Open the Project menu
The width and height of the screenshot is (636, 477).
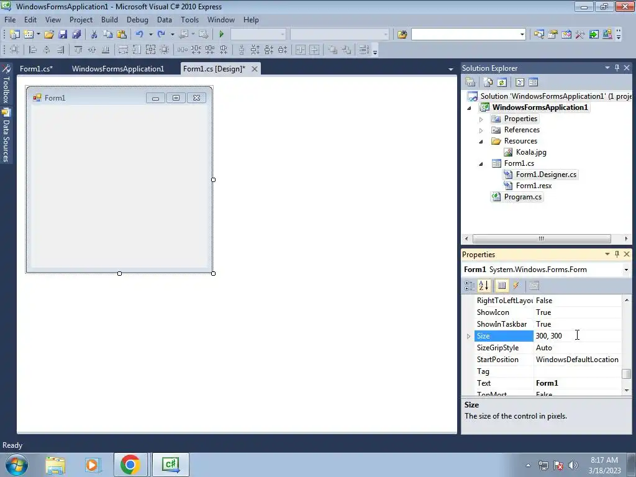[81, 19]
